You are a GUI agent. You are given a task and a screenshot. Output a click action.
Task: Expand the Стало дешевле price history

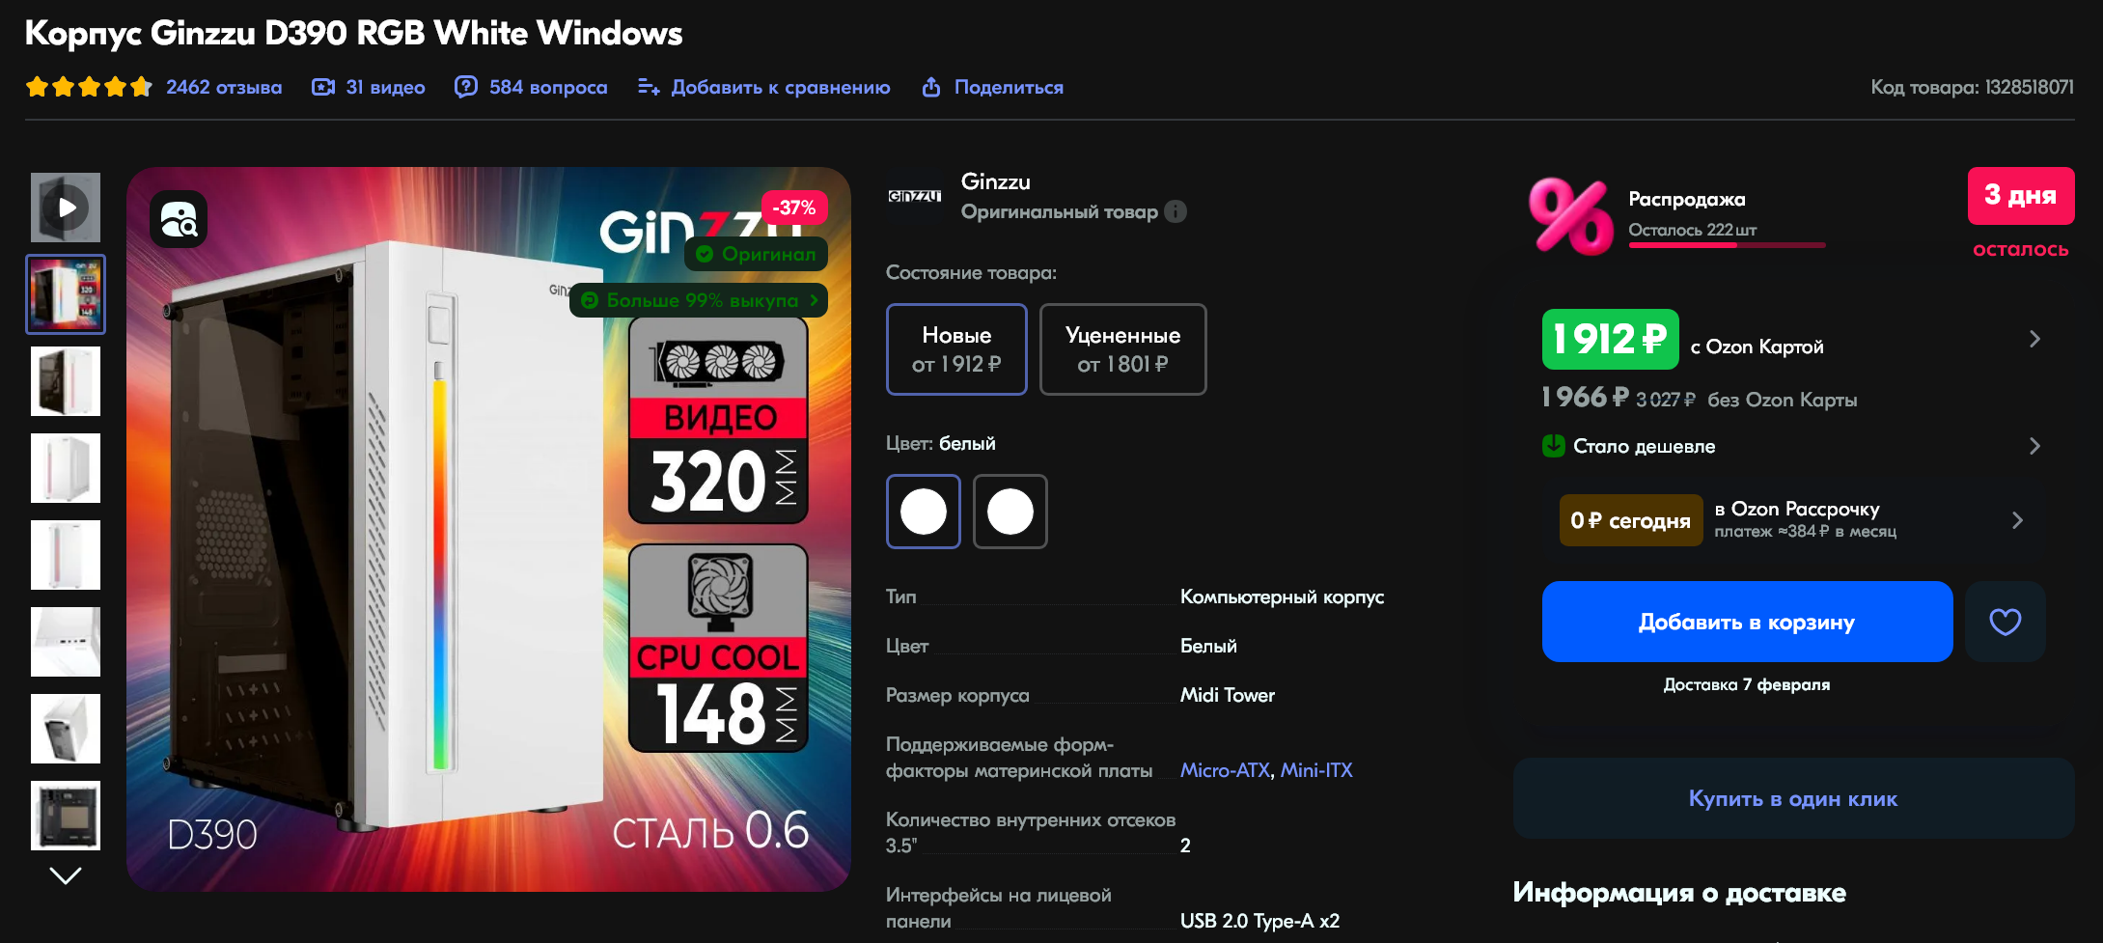[x=2034, y=446]
